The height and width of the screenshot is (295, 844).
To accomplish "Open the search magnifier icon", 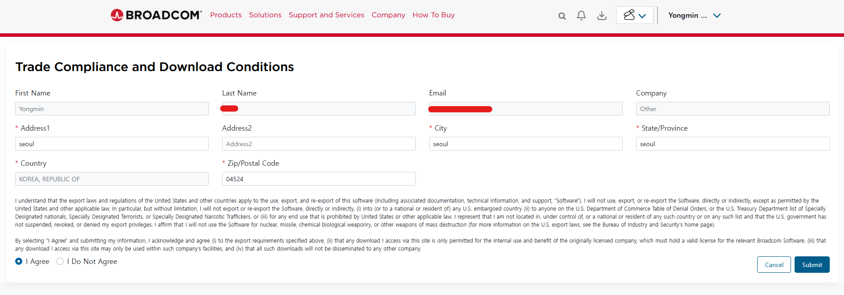I will pyautogui.click(x=562, y=16).
